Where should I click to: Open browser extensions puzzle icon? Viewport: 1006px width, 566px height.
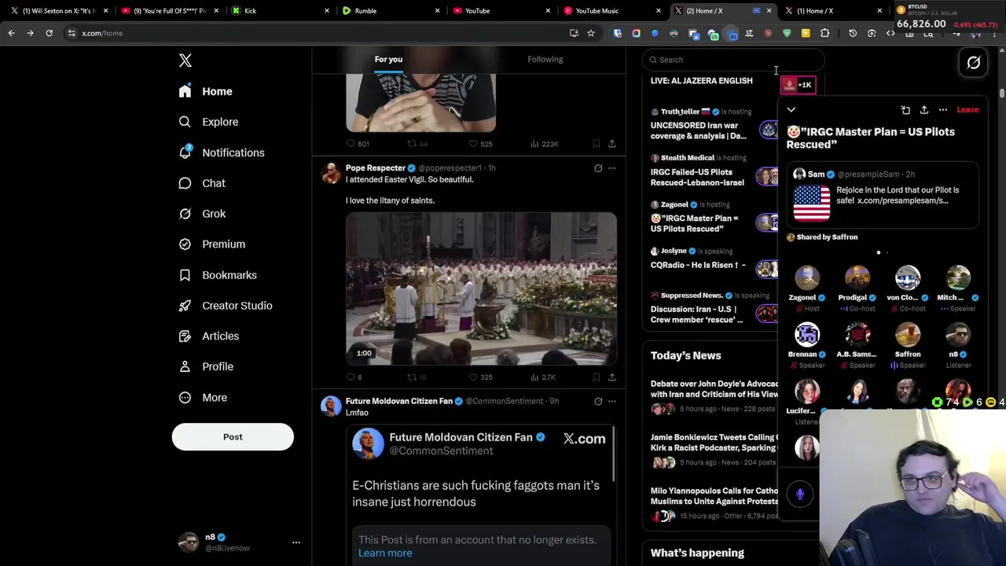tap(824, 33)
